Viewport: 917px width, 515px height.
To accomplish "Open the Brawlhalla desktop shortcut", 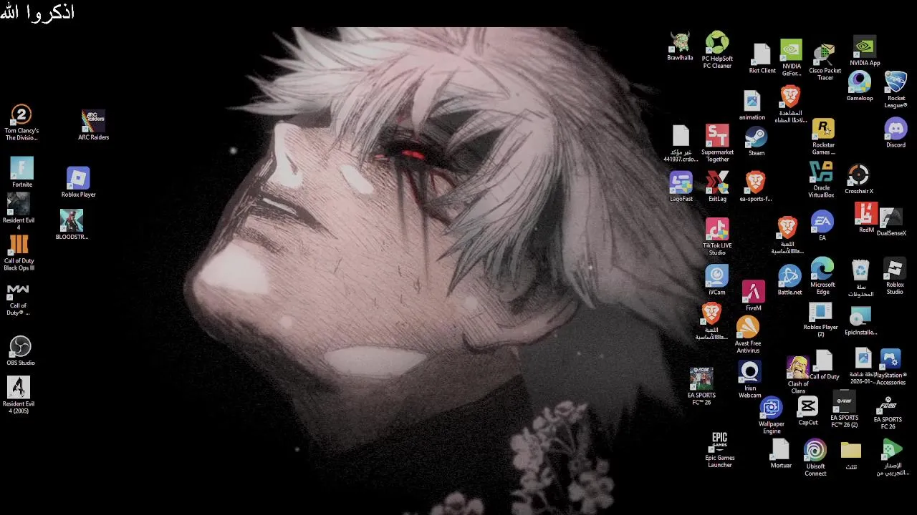I will click(x=680, y=46).
